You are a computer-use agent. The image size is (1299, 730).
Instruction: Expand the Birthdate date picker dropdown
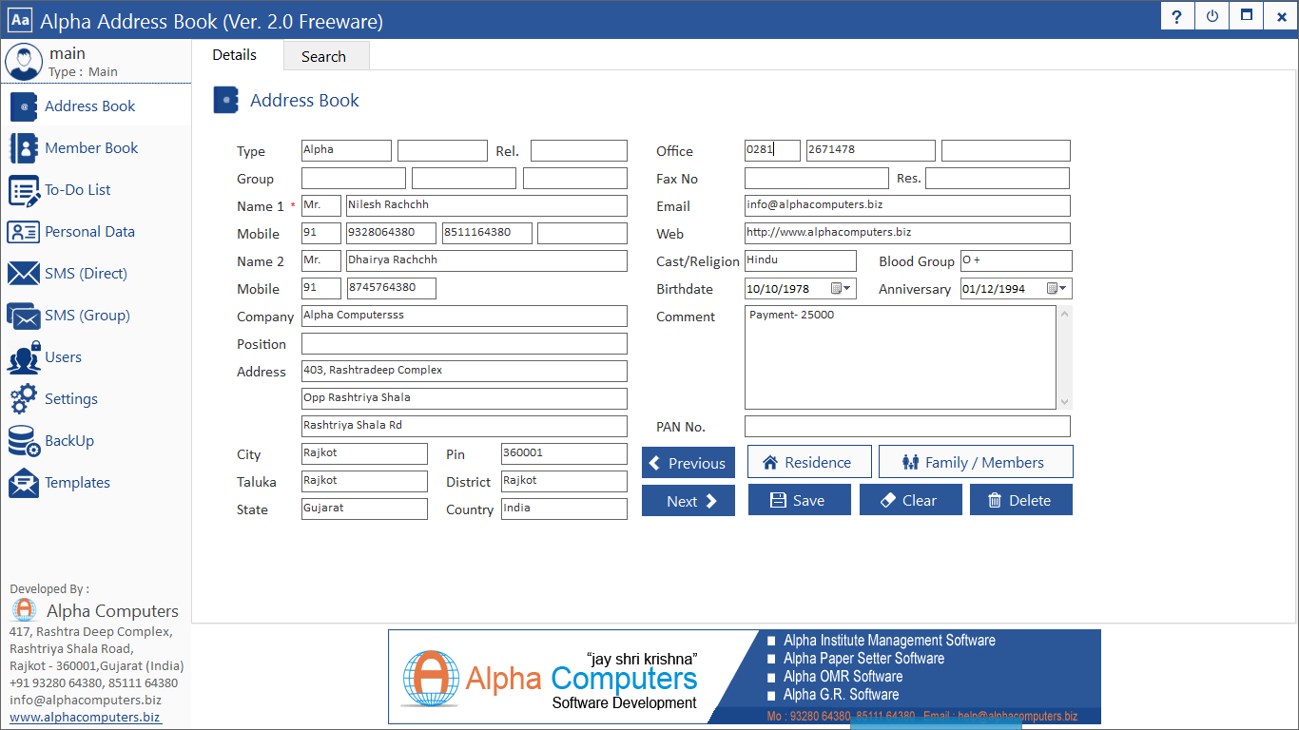(842, 289)
